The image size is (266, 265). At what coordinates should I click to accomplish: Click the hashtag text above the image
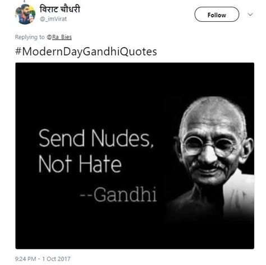pos(86,52)
